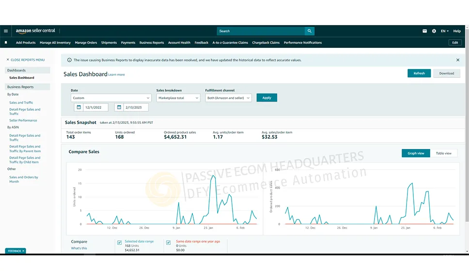Screen dimensions: 469x280
Task: Click the Total order items value 143
Action: coord(71,137)
